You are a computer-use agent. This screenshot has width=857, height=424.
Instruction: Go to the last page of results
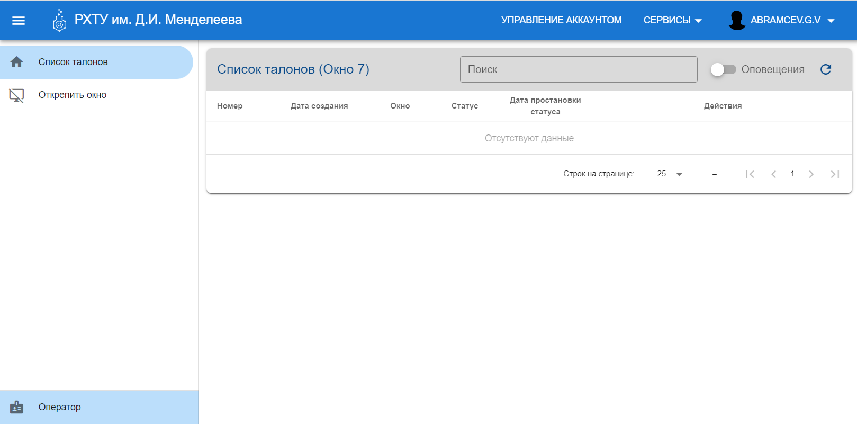(x=835, y=174)
